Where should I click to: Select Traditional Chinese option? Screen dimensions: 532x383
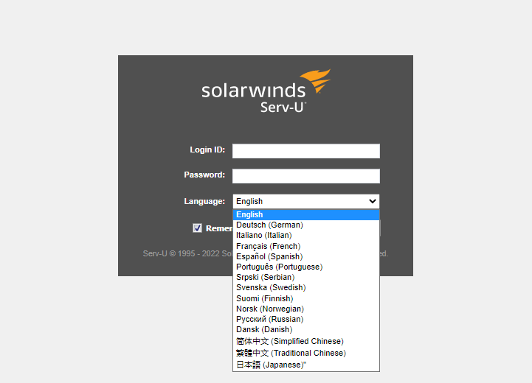click(306, 353)
